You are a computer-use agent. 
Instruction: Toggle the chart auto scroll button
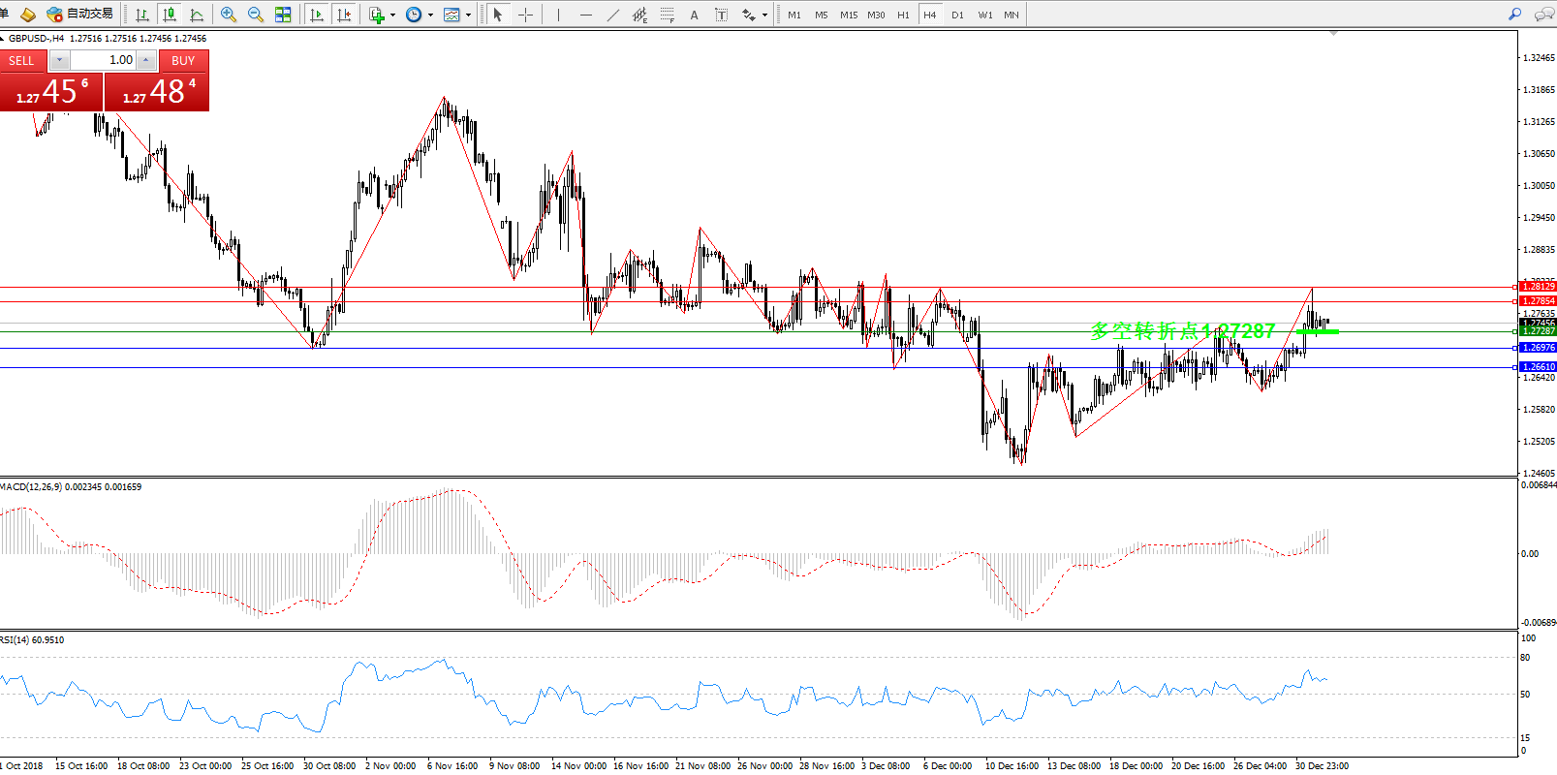(316, 15)
